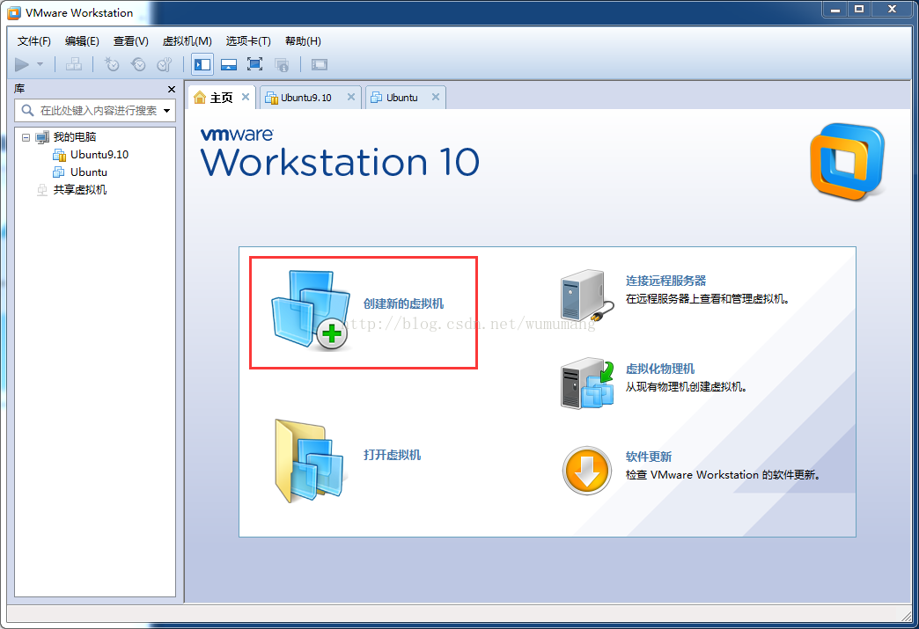Select Ubuntu9.10 in the library tree

point(99,155)
